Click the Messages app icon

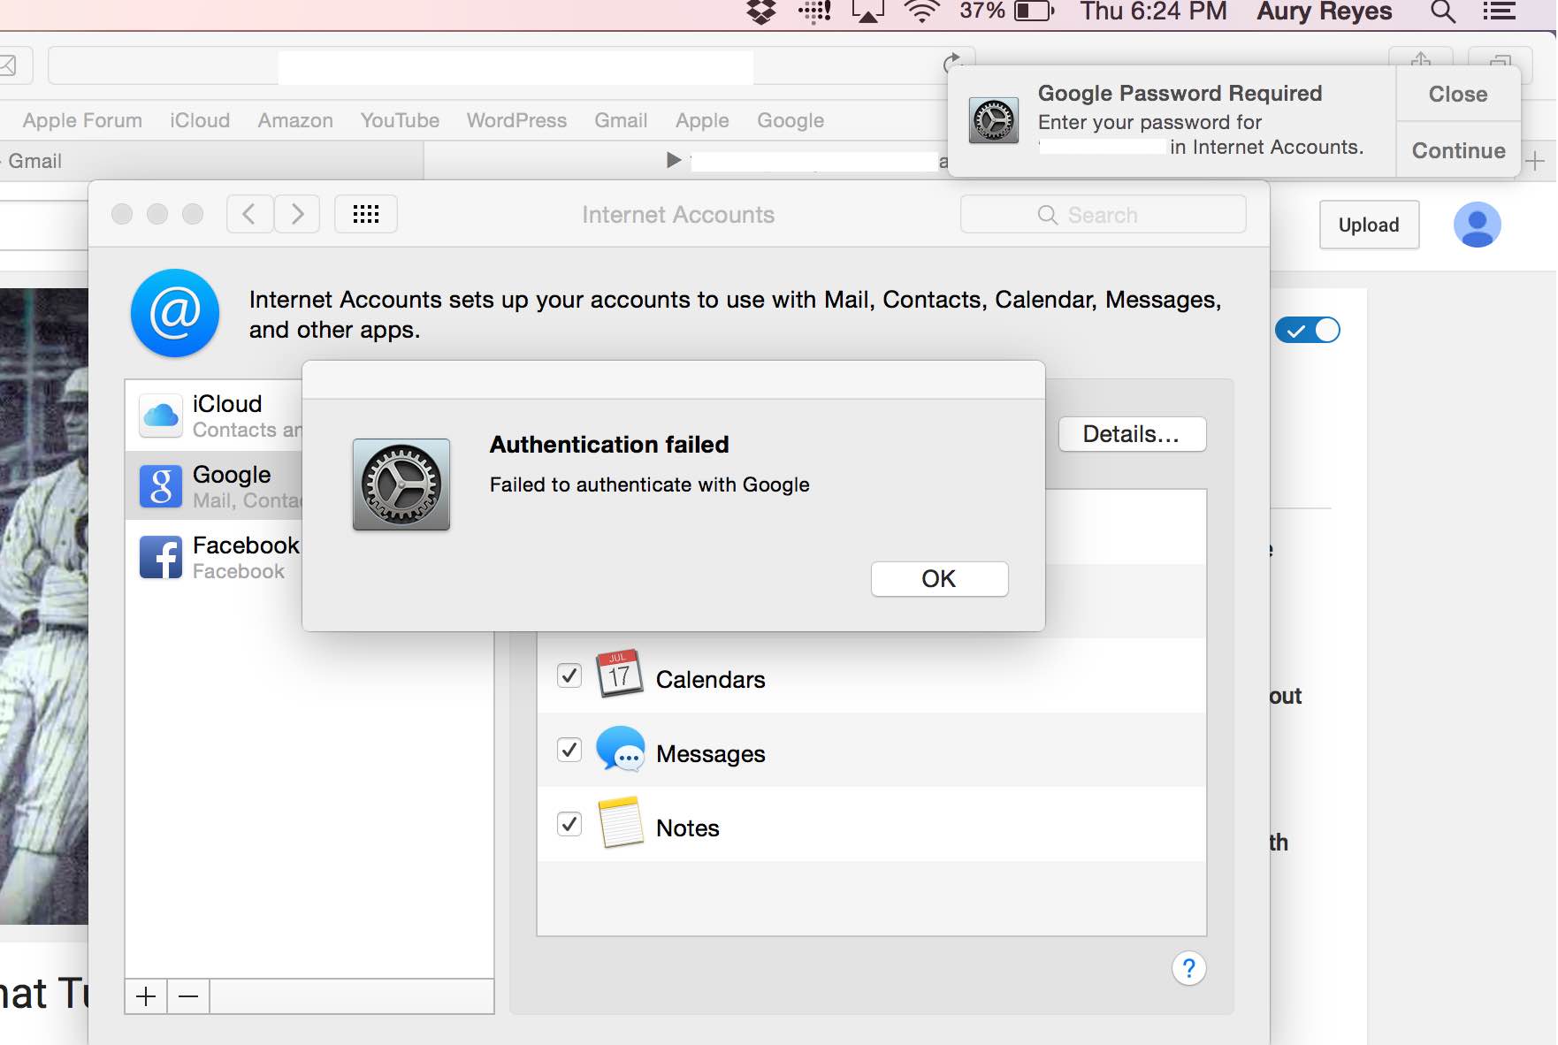[x=620, y=749]
